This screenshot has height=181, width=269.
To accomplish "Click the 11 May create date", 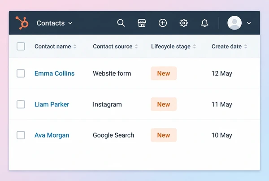I will point(222,104).
